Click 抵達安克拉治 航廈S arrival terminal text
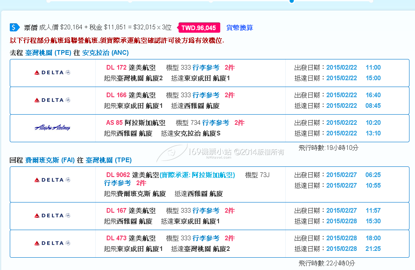 (191, 133)
